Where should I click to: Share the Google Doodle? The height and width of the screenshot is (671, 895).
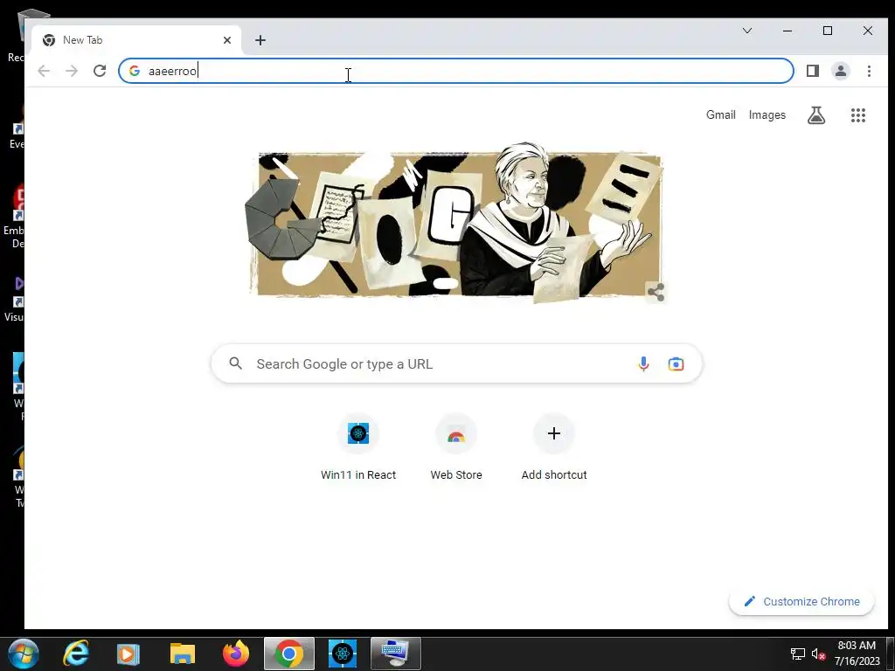656,292
